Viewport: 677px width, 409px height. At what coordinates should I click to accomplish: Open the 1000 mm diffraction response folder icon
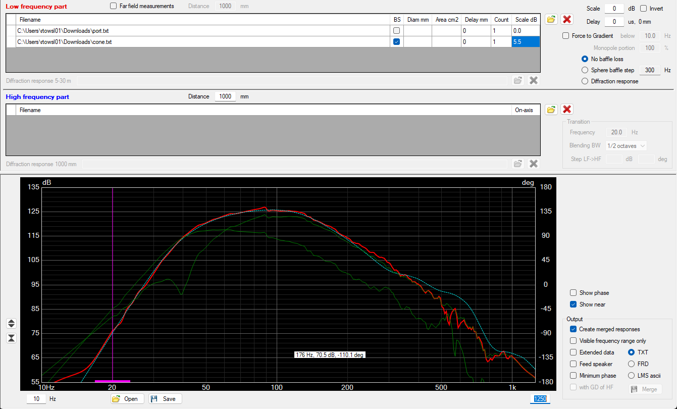(x=517, y=164)
